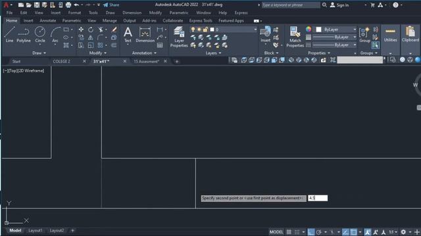Viewport: 421px width, 236px height.
Task: Open the Hatch tool in Draw panel
Action: click(x=66, y=45)
